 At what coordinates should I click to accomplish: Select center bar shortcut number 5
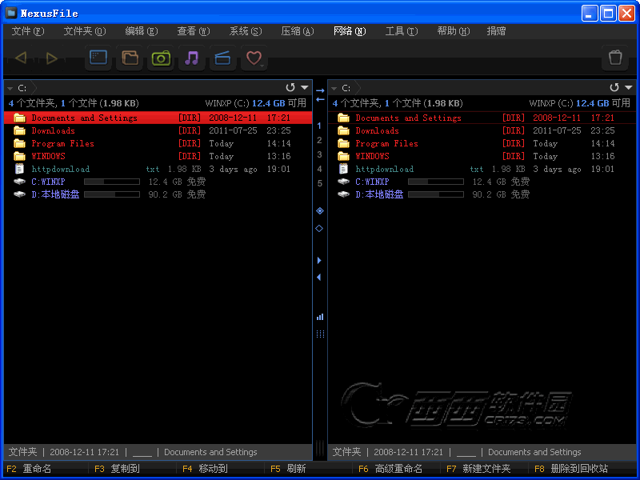point(319,183)
